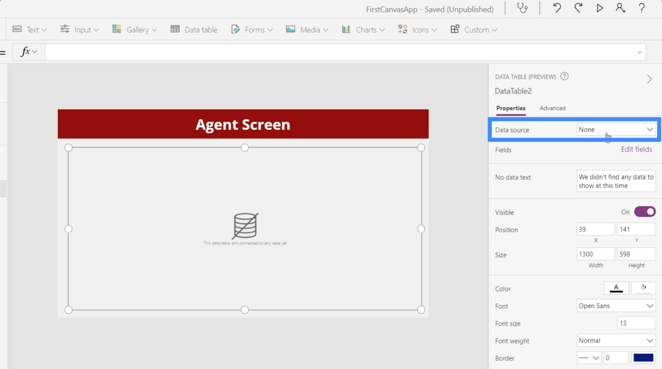Image resolution: width=662 pixels, height=369 pixels.
Task: Open the Custom components menu
Action: pos(474,30)
